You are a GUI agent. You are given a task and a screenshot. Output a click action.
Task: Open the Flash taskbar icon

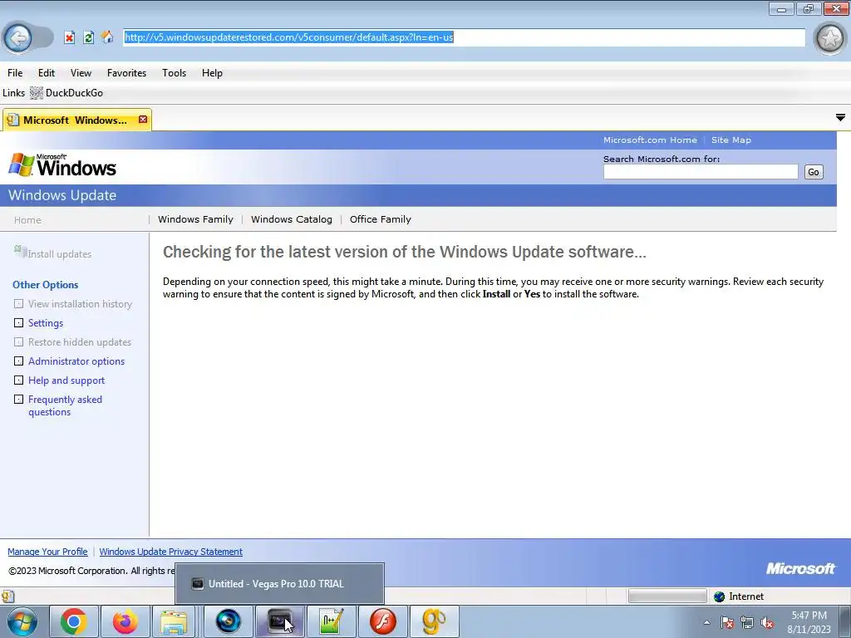click(x=382, y=621)
